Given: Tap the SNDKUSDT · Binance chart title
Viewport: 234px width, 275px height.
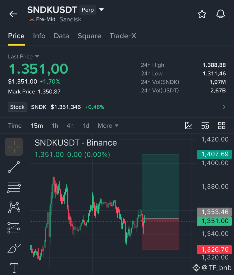Looking at the screenshot, I should [76, 143].
